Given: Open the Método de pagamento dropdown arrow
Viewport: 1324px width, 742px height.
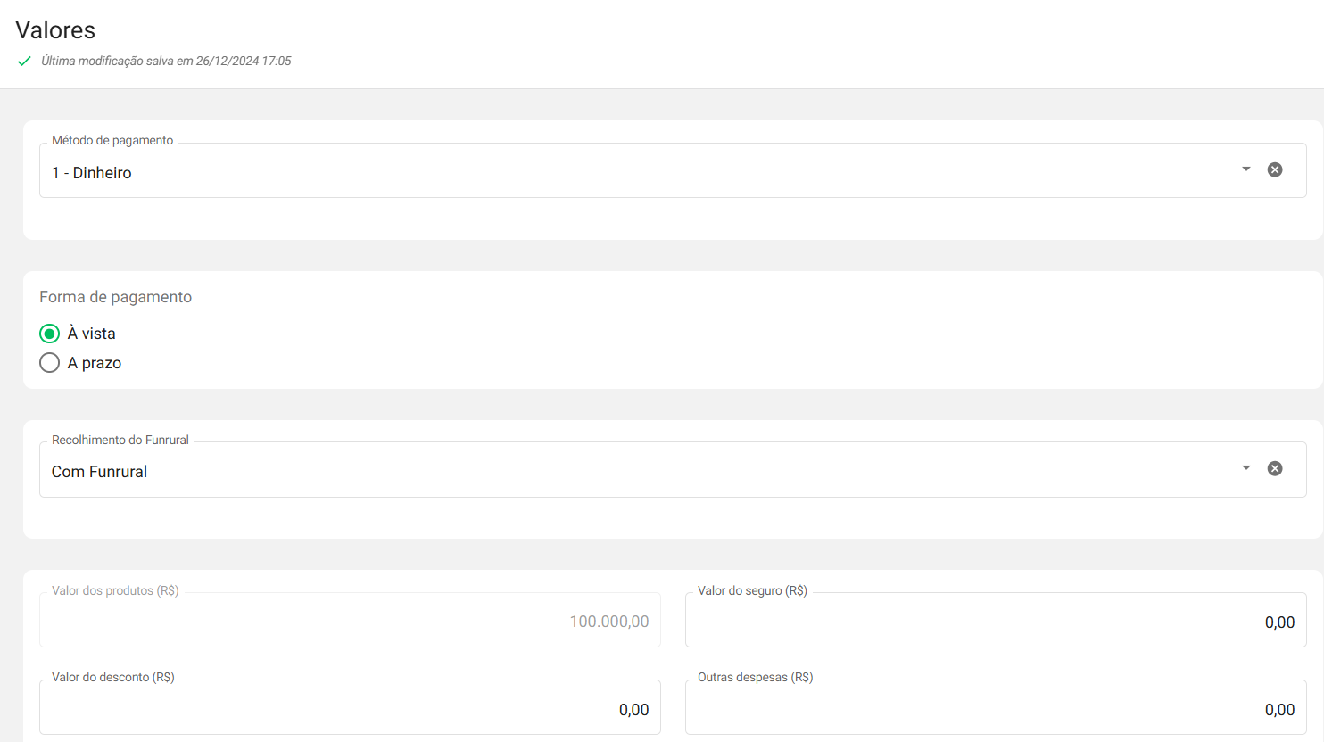Looking at the screenshot, I should coord(1245,169).
